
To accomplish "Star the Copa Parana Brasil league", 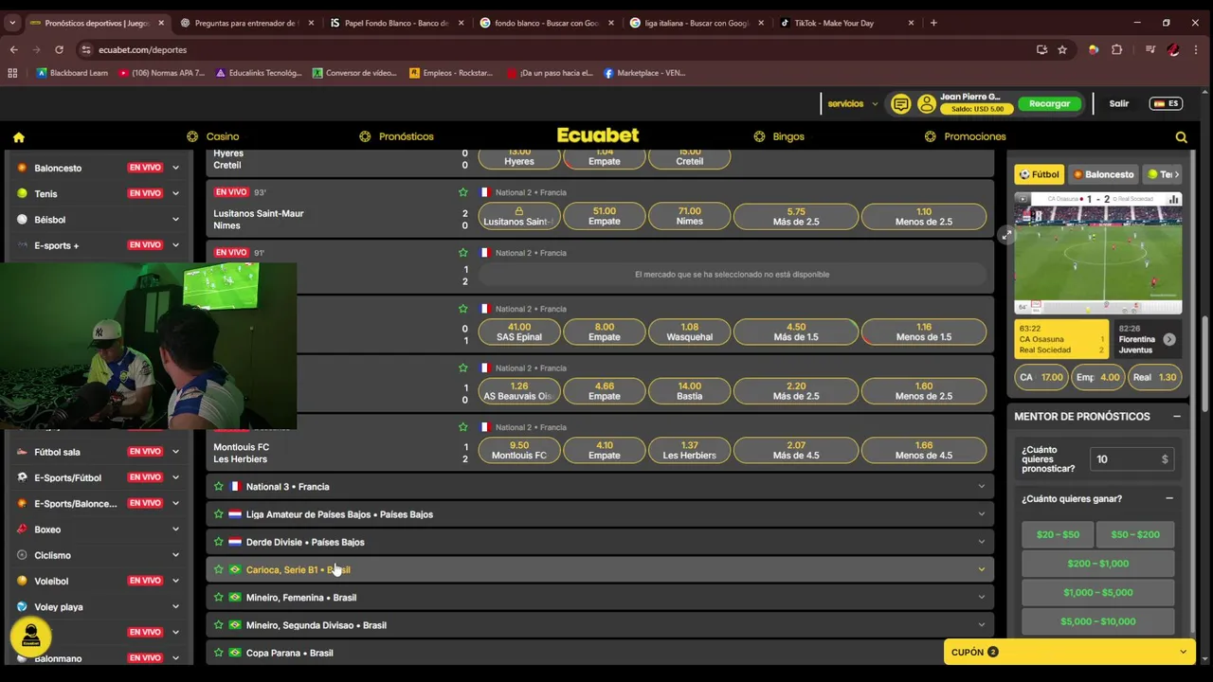I will (219, 653).
